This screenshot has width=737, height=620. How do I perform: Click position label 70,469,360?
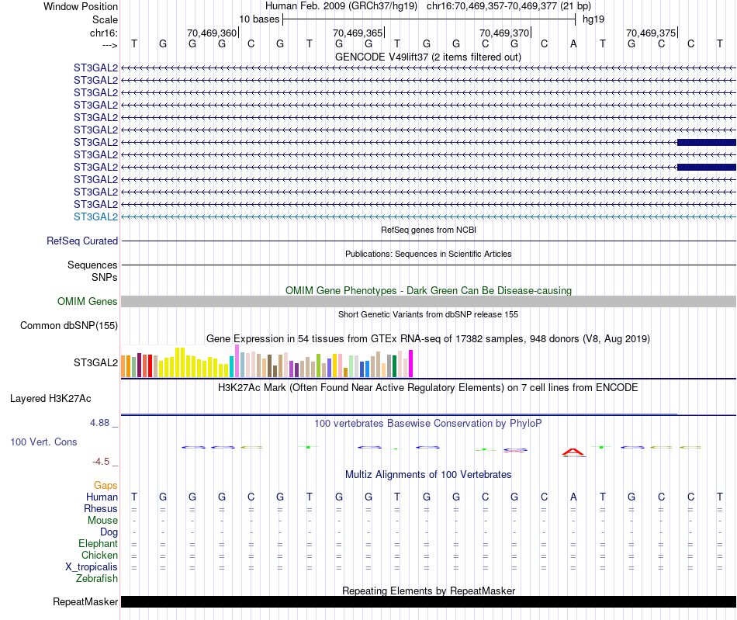click(x=212, y=33)
